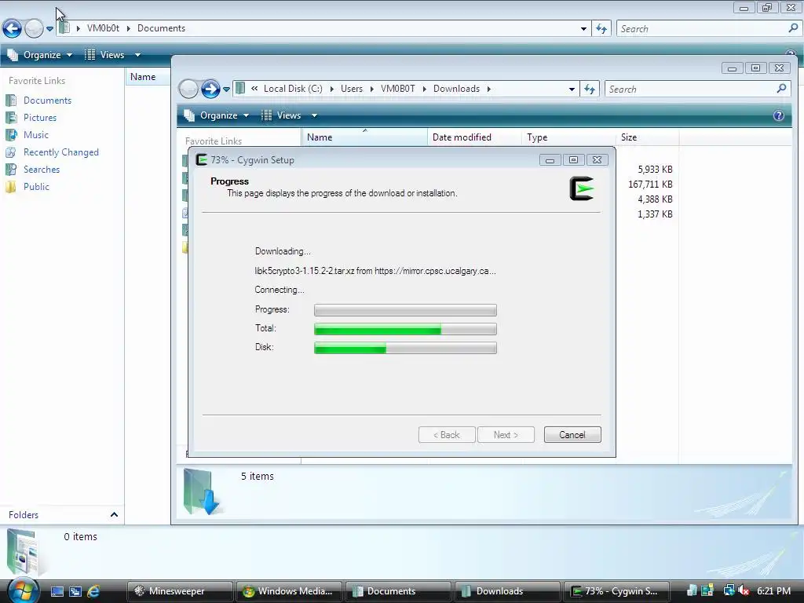Screen dimensions: 804x603
Task: Click Local Disk (C:) breadcrumb
Action: pyautogui.click(x=293, y=89)
